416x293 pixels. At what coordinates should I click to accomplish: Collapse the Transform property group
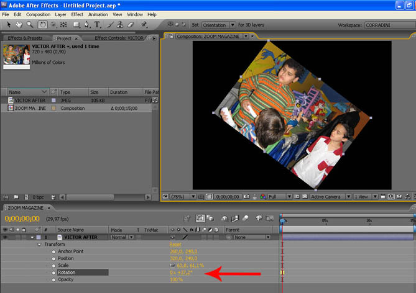point(39,245)
